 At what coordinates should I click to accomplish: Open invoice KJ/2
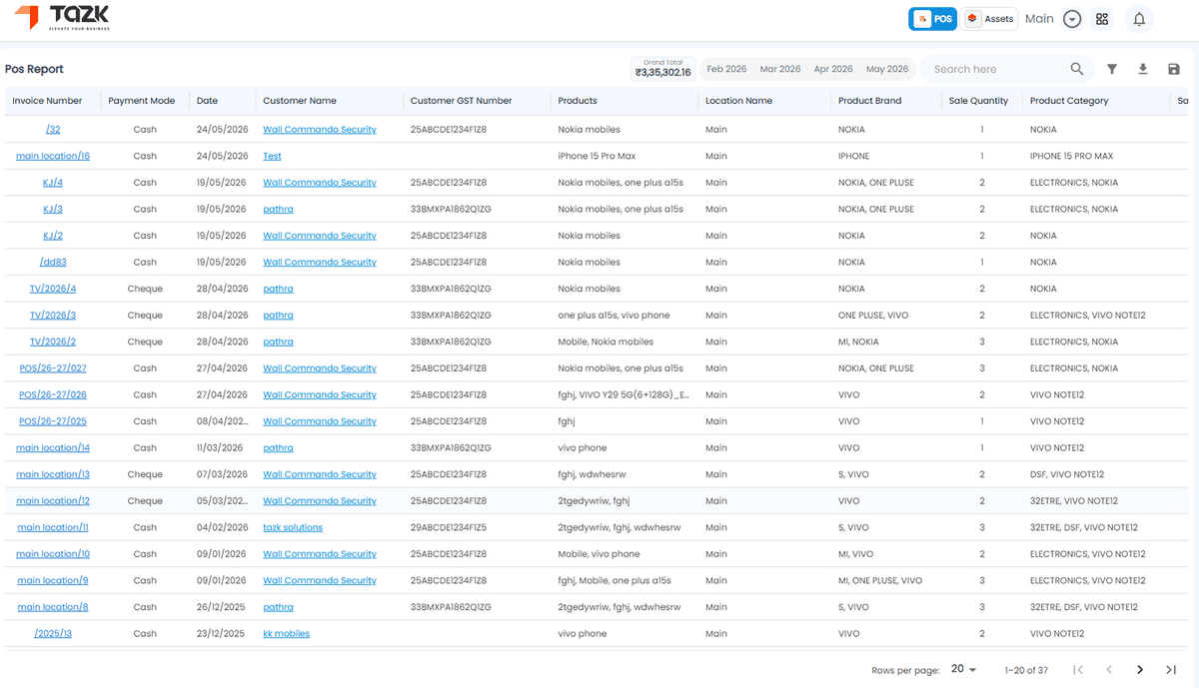[53, 236]
